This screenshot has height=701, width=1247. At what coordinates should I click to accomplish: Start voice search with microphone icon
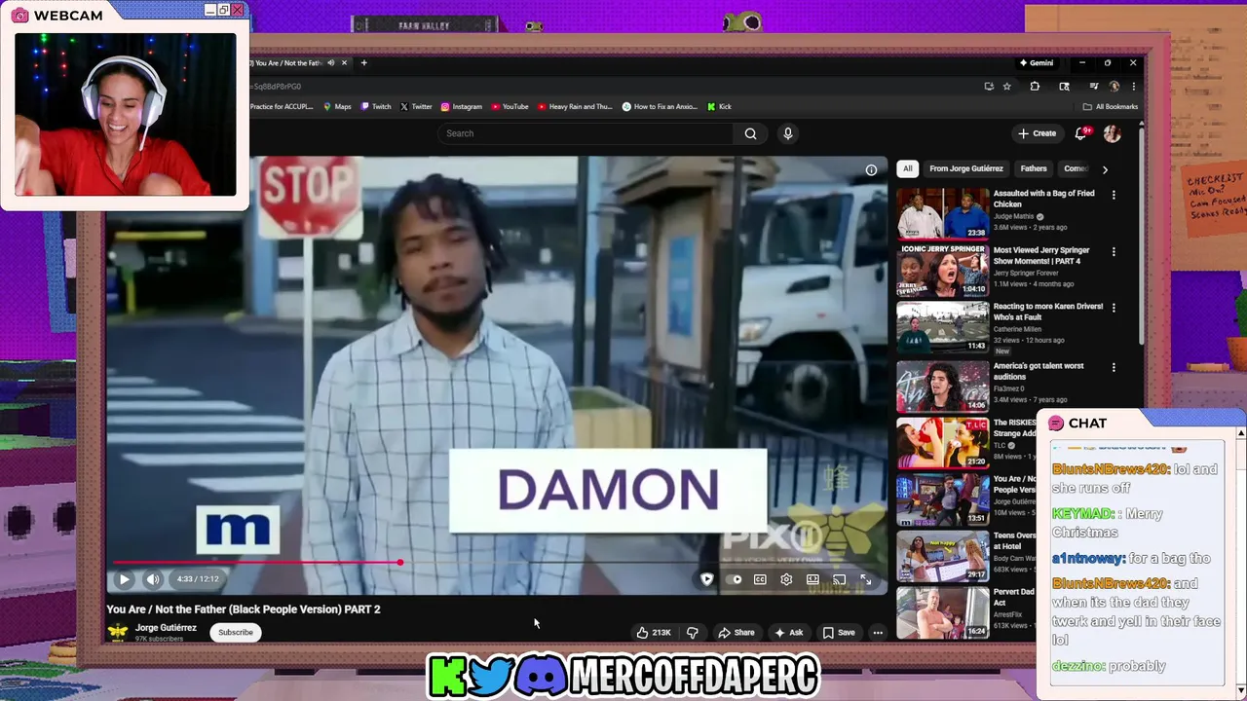pos(788,133)
